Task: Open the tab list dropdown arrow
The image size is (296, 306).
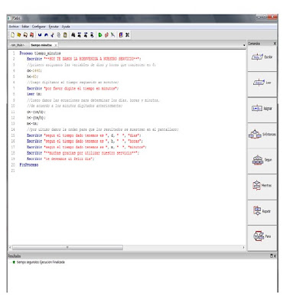Action: click(244, 45)
